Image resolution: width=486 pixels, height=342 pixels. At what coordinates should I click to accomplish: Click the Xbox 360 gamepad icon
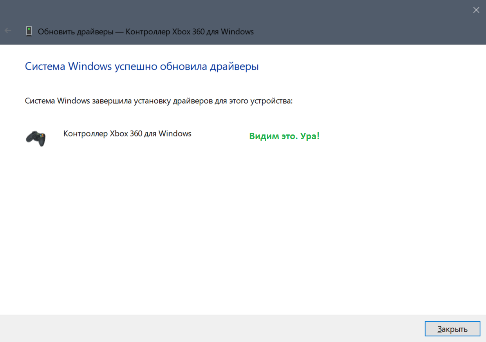[x=36, y=138]
